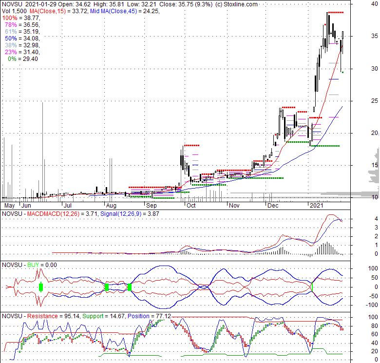Screen dimensions: 380x363
Task: Click the (c) Stoxline.com credit text
Action: 236,4
